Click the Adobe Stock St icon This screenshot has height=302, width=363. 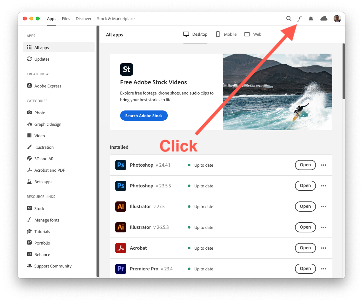click(127, 69)
